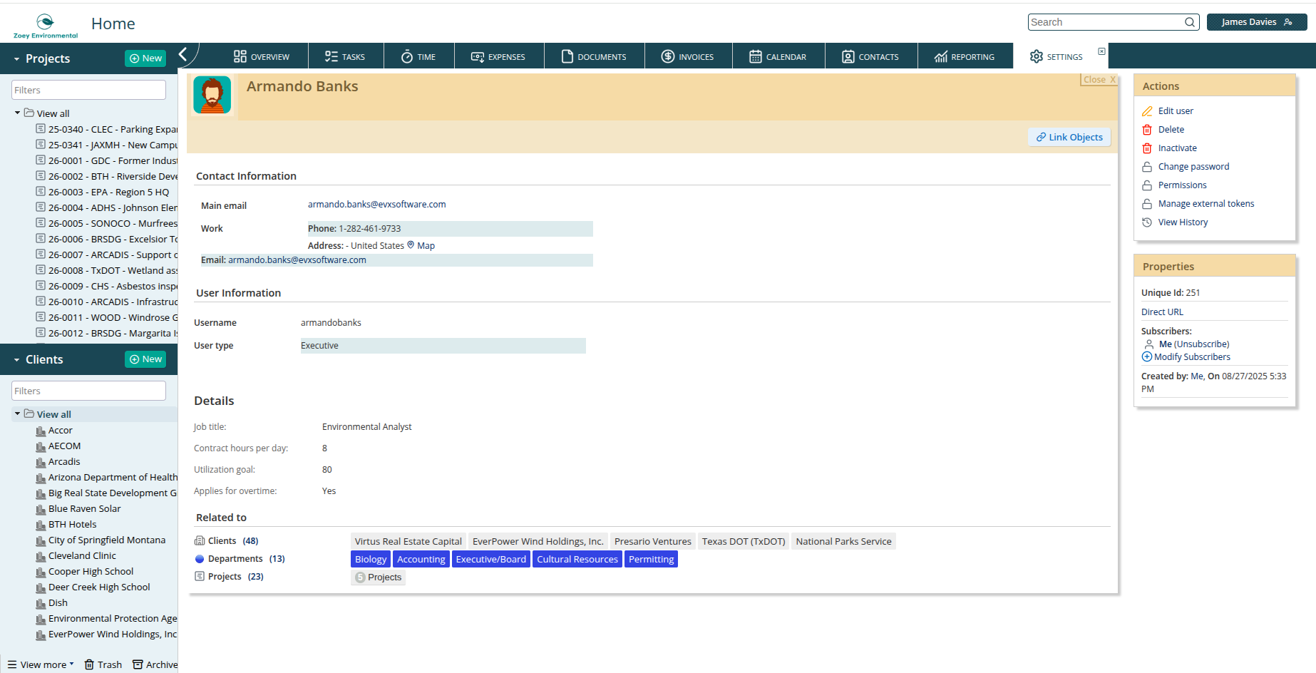The width and height of the screenshot is (1316, 673).
Task: Click the lock icon beside Permissions
Action: click(1147, 185)
